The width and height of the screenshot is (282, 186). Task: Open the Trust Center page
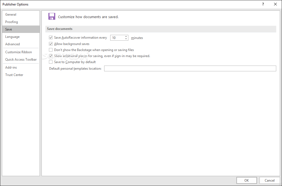click(x=21, y=75)
